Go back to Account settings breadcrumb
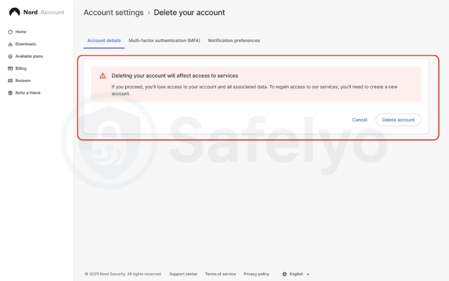The height and width of the screenshot is (281, 449). (x=113, y=12)
